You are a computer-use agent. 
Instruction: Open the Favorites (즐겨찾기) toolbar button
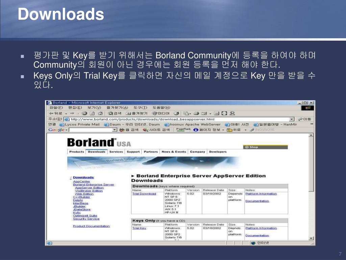(x=137, y=113)
